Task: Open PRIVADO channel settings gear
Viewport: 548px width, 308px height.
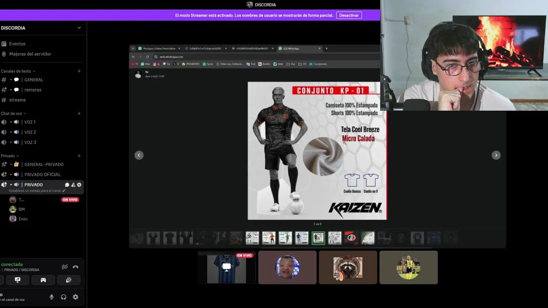Action: [79, 185]
